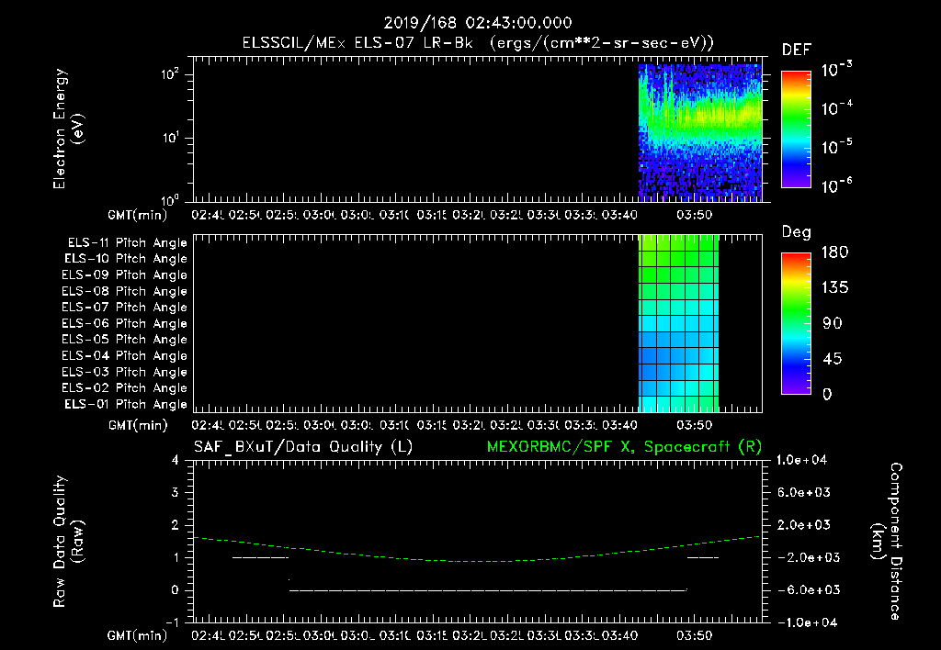Screen dimensions: 941x650
Task: Select the ELS-02 Pitch Angle row label
Action: pos(125,388)
